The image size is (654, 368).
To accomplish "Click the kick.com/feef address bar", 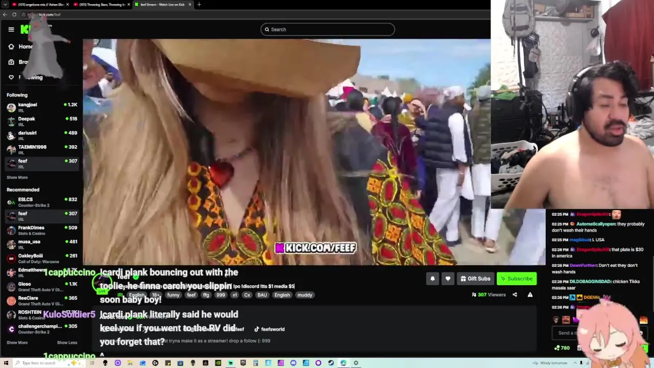I will (x=255, y=14).
